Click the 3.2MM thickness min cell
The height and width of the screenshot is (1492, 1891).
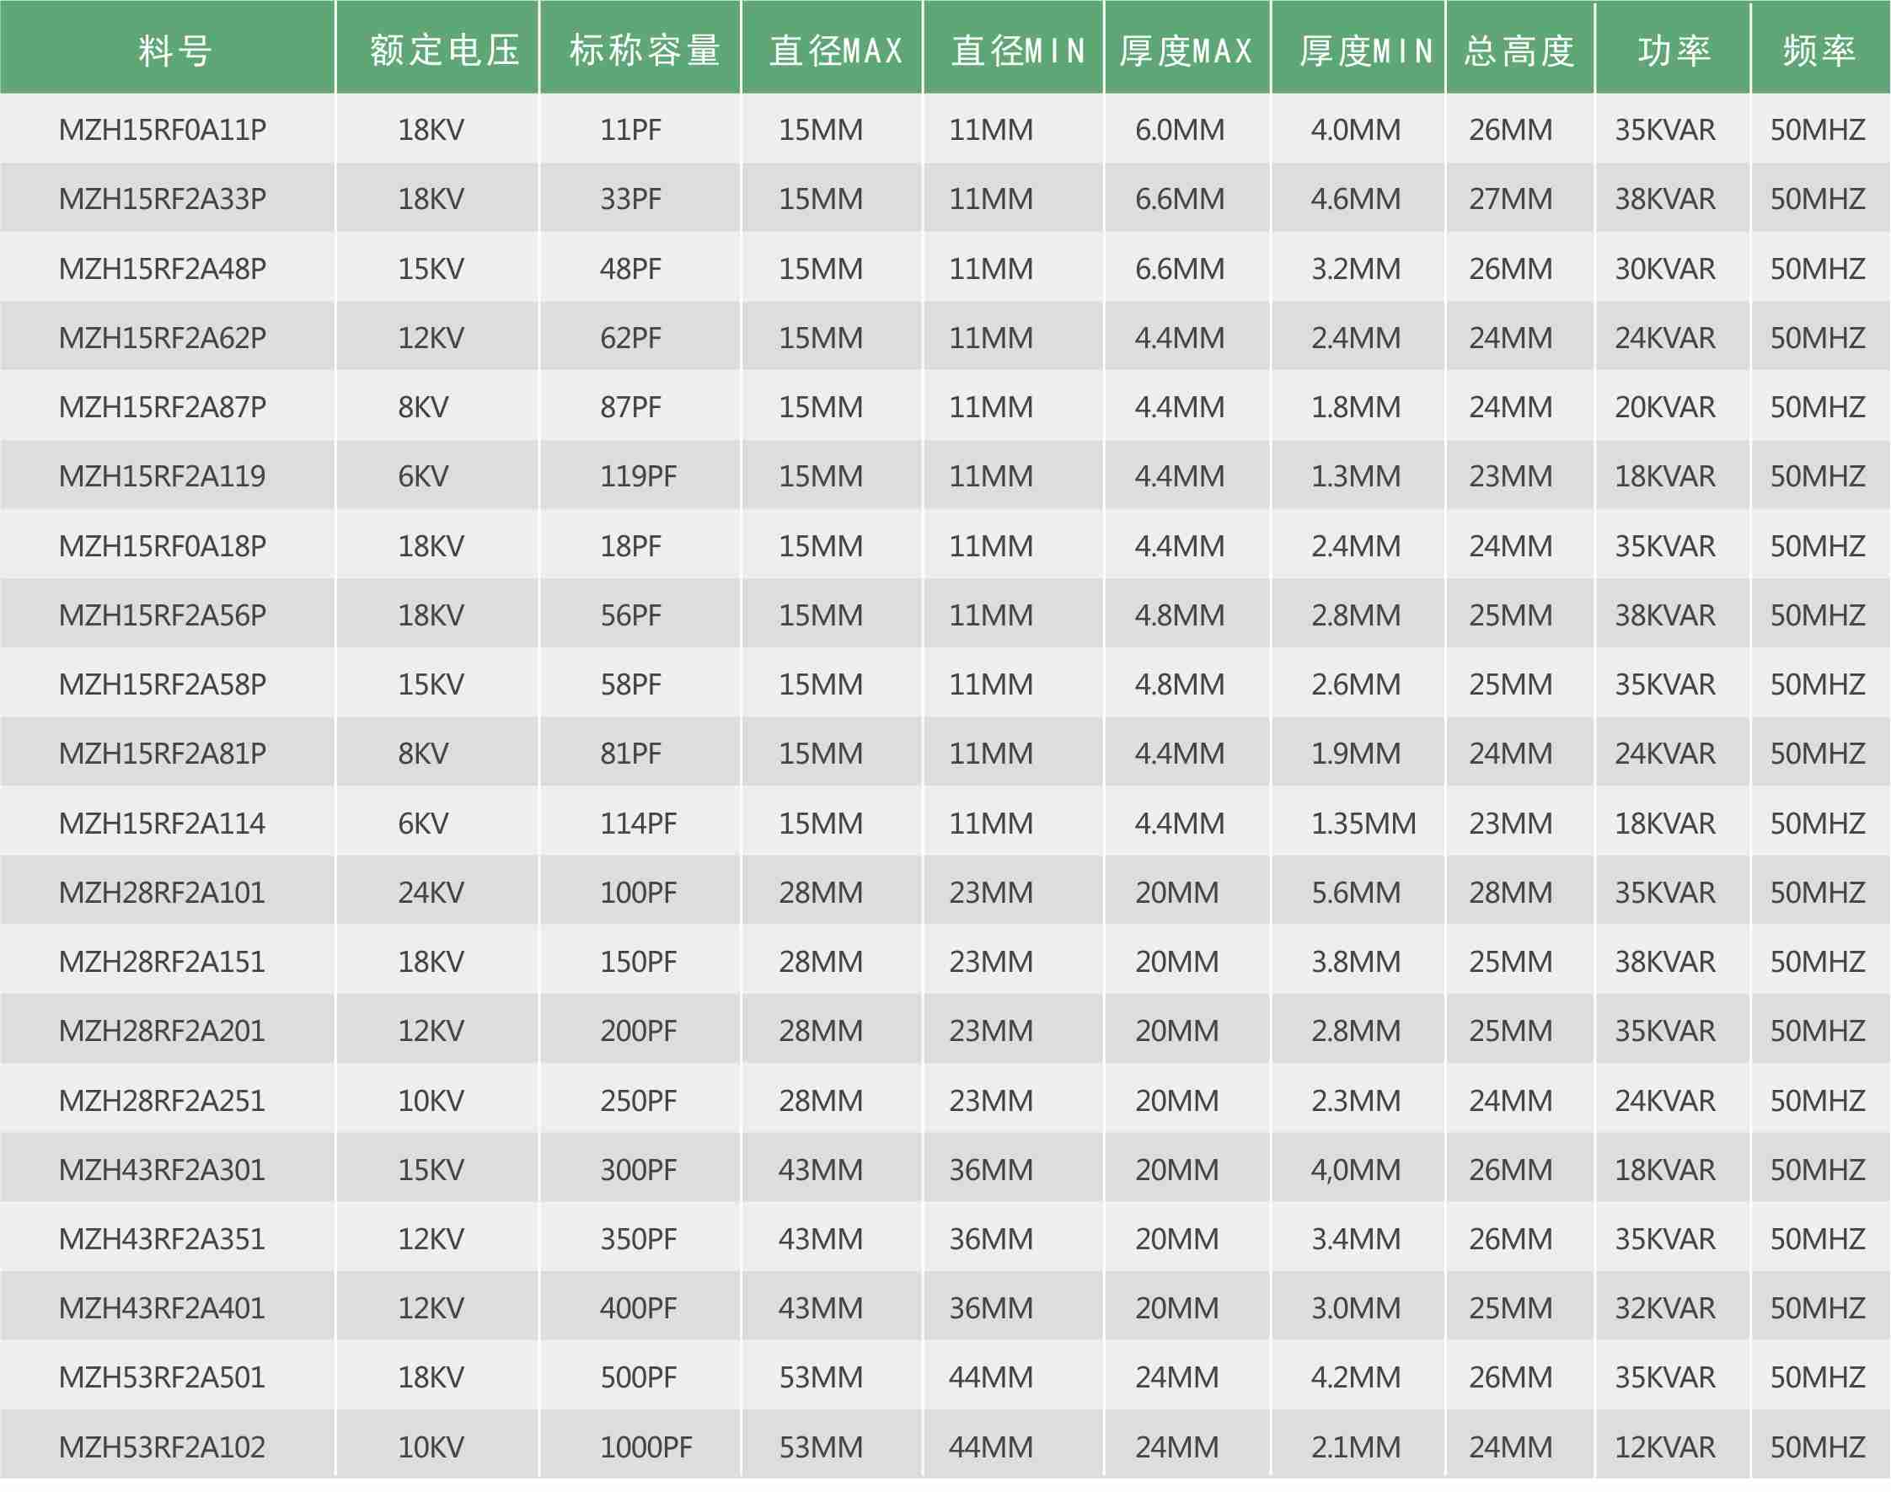(x=1357, y=268)
